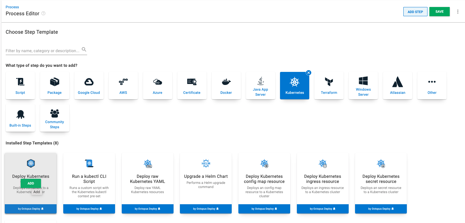This screenshot has width=465, height=223.
Task: Select the Script step category
Action: [x=20, y=85]
